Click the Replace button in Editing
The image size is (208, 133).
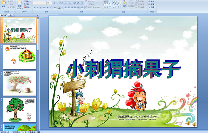pos(152,4)
